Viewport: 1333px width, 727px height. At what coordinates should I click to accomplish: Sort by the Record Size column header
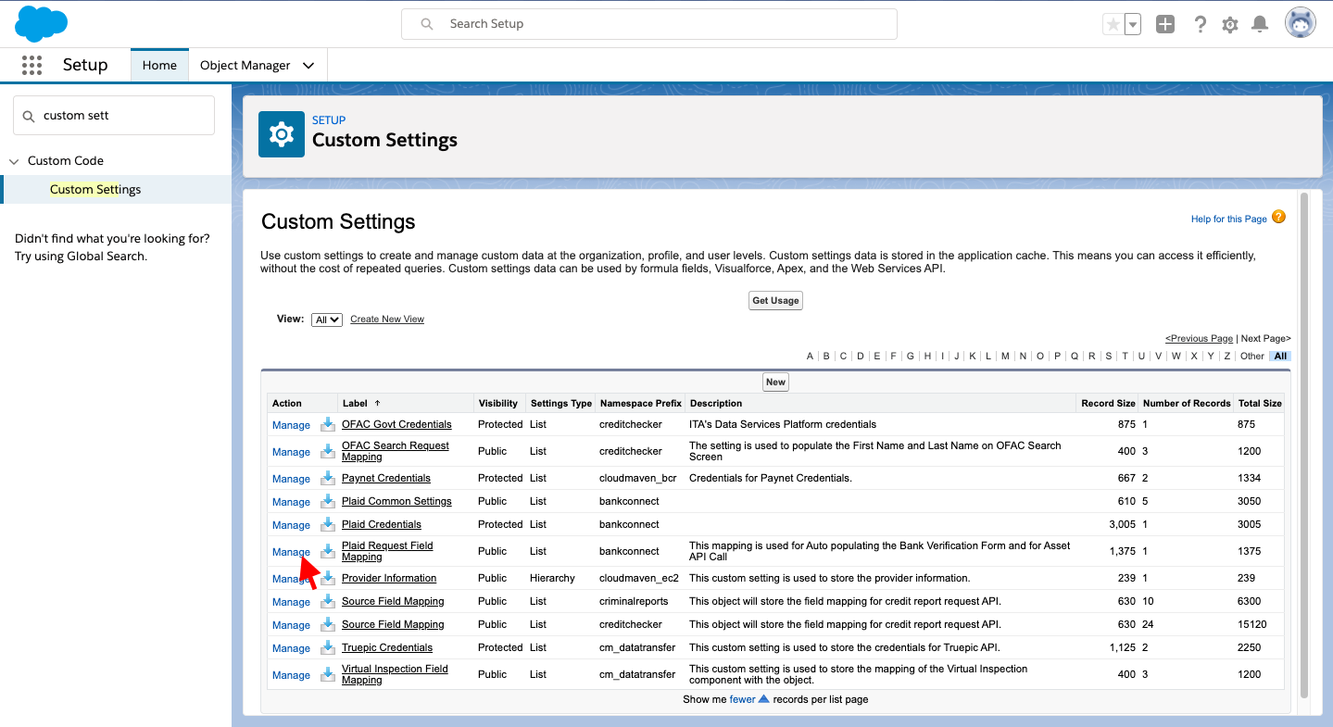click(1108, 404)
